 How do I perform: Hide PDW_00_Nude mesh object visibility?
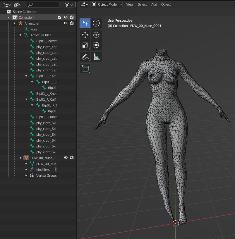[x=66, y=158]
